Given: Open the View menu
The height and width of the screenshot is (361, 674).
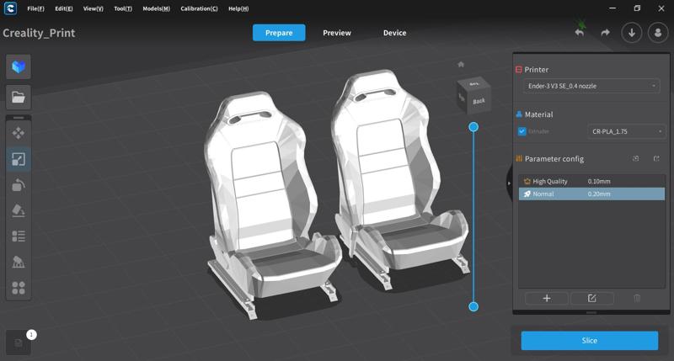Looking at the screenshot, I should pyautogui.click(x=94, y=8).
